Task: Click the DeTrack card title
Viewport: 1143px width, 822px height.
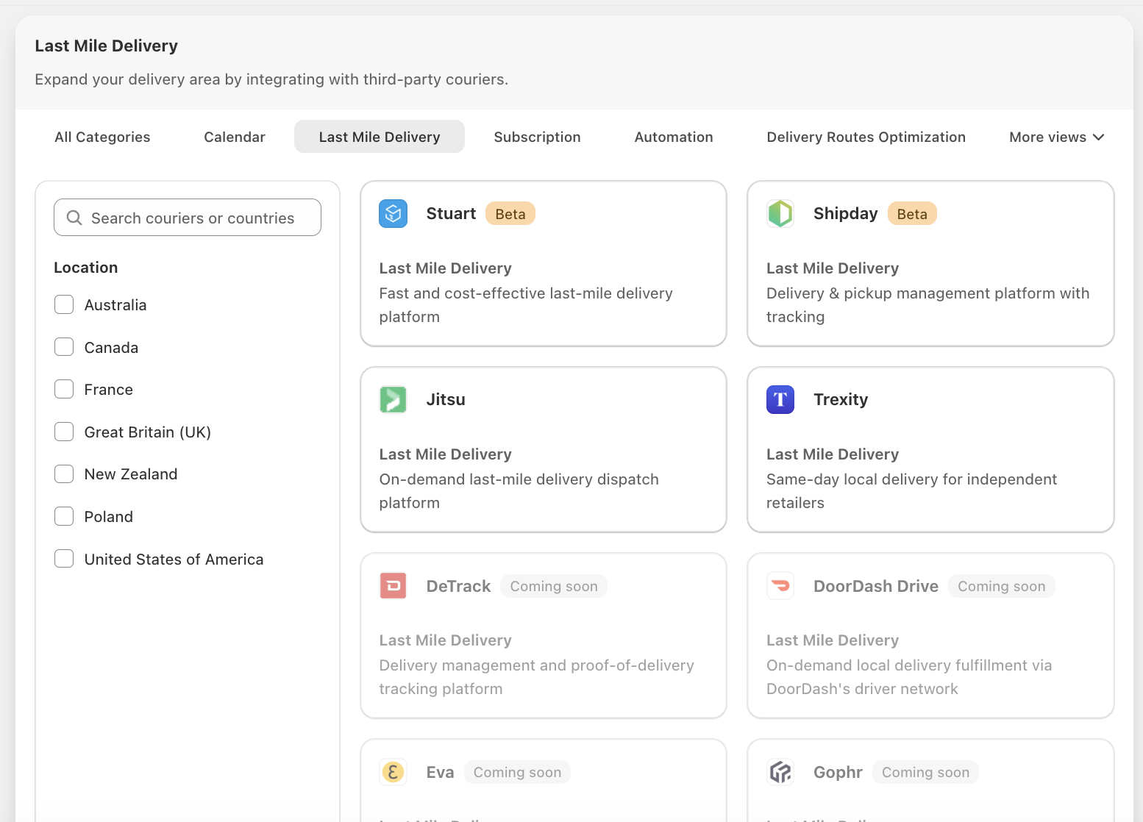Action: [x=458, y=586]
